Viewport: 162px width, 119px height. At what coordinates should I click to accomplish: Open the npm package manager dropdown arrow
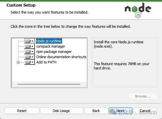click(32, 52)
